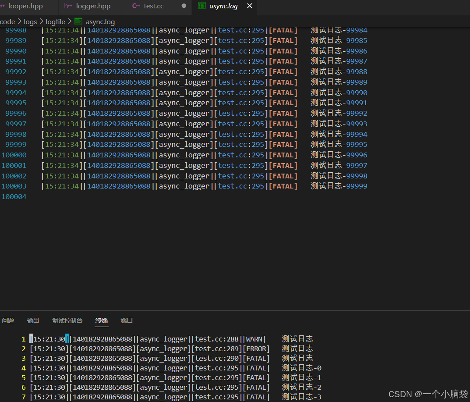Click '测试日志-0' on terminal line 4
The width and height of the screenshot is (470, 402).
pyautogui.click(x=301, y=368)
